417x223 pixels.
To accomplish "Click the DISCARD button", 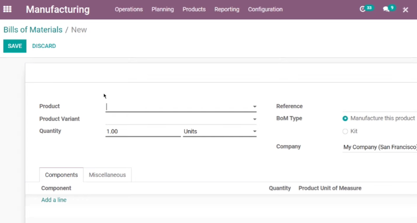I will click(x=44, y=46).
